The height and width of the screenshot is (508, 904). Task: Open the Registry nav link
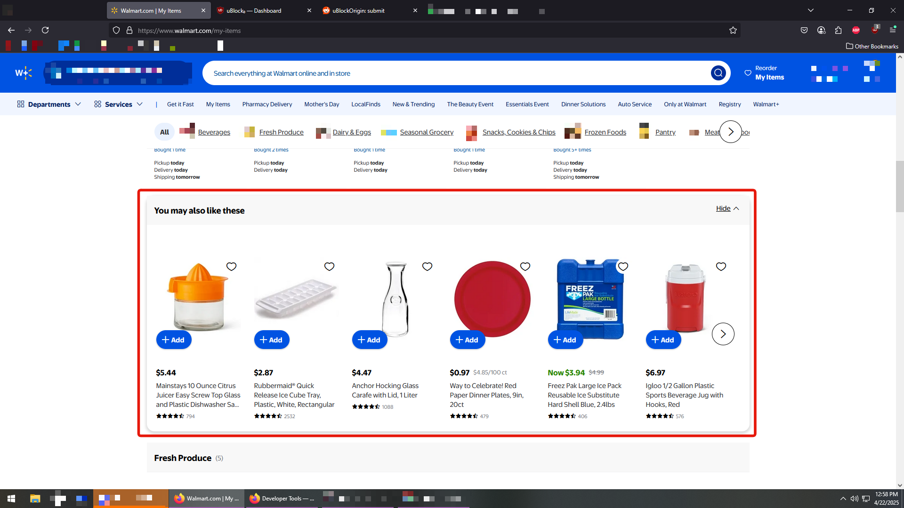click(x=729, y=104)
